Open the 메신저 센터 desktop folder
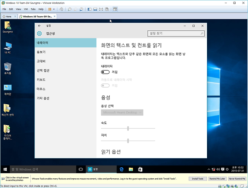Viewport: 248px width, 188px height. [8, 110]
